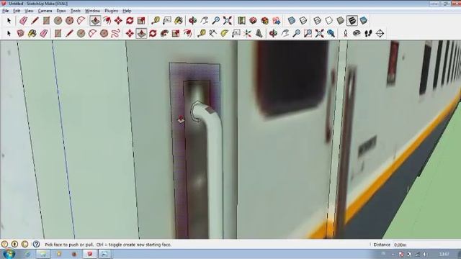Select the 3D Text tool
Image resolution: width=461 pixels, height=259 pixels.
[259, 33]
